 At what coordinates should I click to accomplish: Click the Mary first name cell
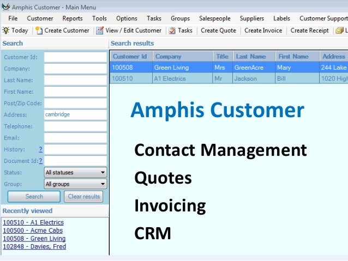(297, 68)
